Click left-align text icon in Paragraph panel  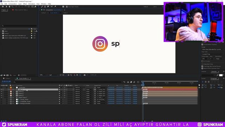(202, 82)
